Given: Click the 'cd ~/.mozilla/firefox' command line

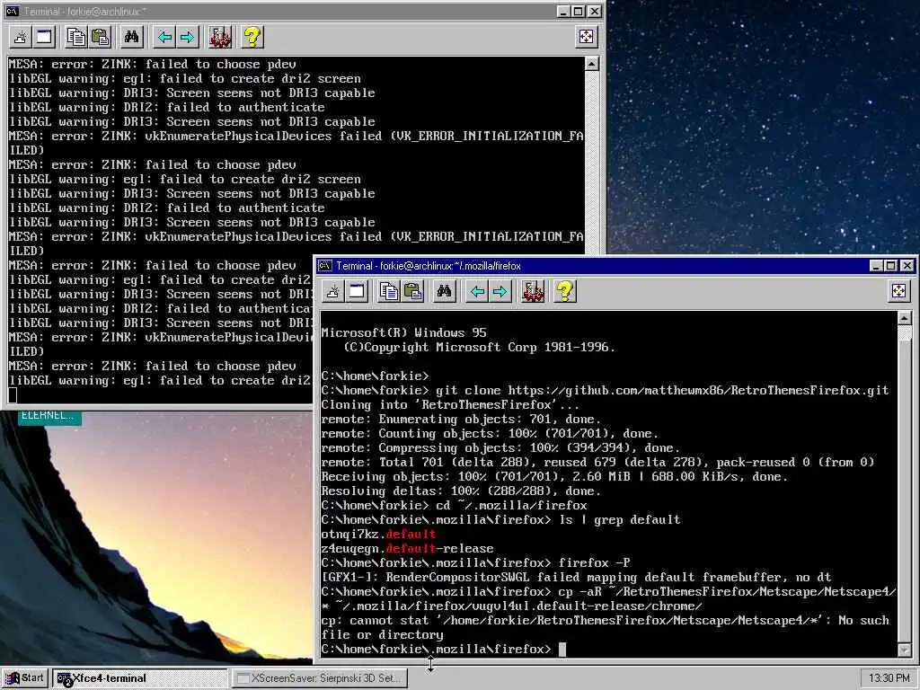Looking at the screenshot, I should 454,505.
